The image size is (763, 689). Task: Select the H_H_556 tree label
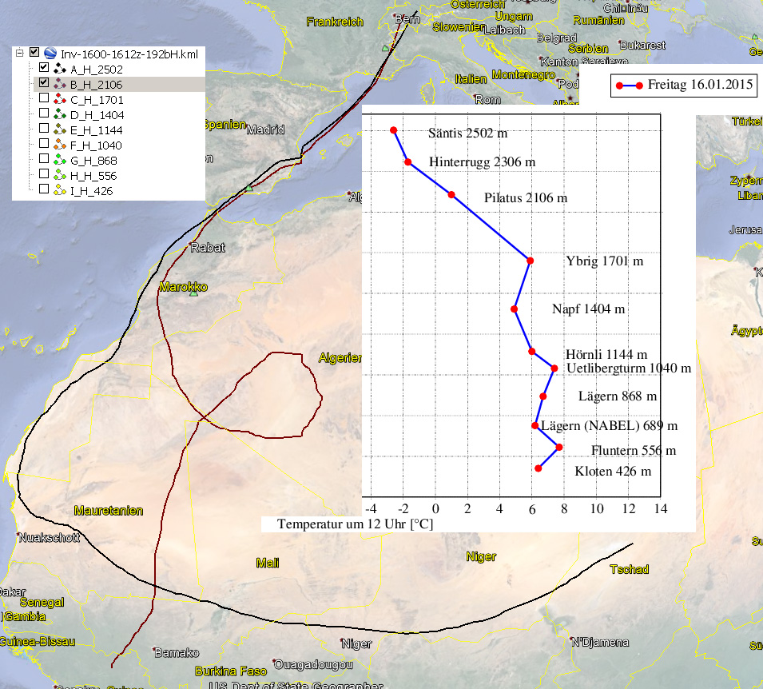(x=93, y=175)
